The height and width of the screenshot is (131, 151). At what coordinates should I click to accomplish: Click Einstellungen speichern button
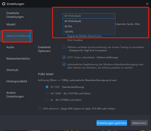(x=112, y=123)
